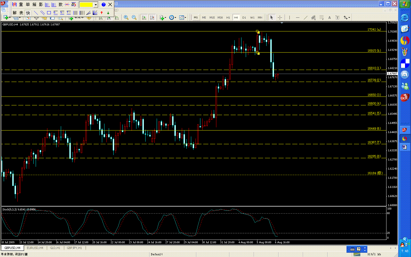Click the Default profile in status bar
Viewport: 411px width, 257px height.
[x=157, y=254]
